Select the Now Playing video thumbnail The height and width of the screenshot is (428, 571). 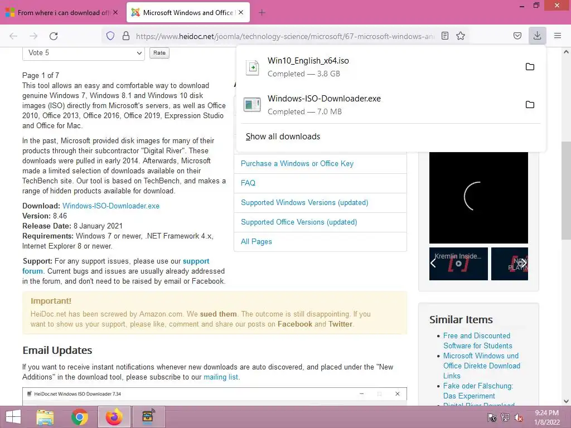click(510, 264)
